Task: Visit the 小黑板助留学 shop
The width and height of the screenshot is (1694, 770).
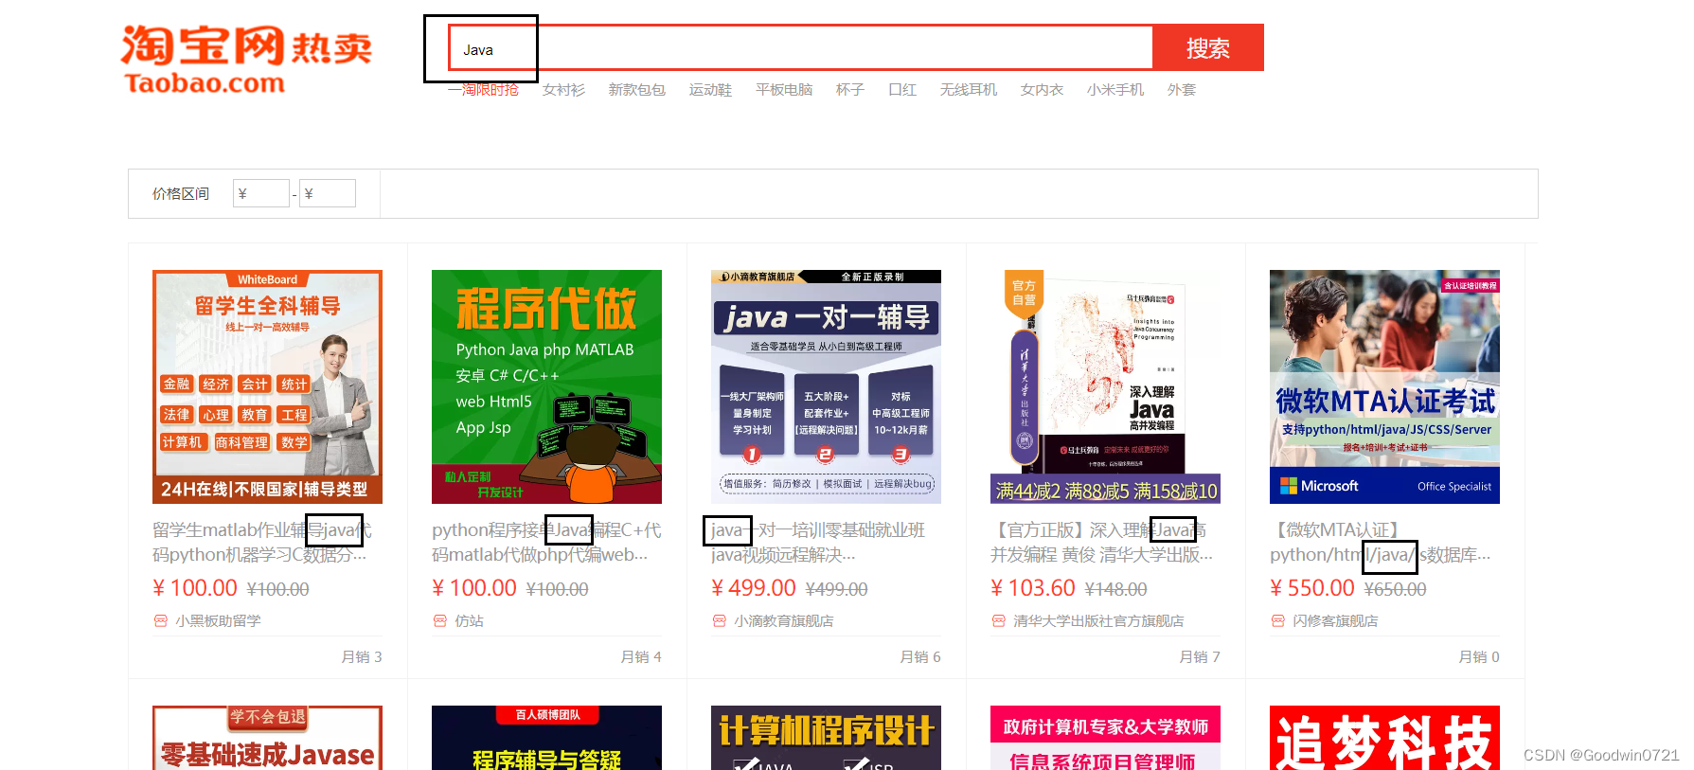Action: tap(218, 621)
